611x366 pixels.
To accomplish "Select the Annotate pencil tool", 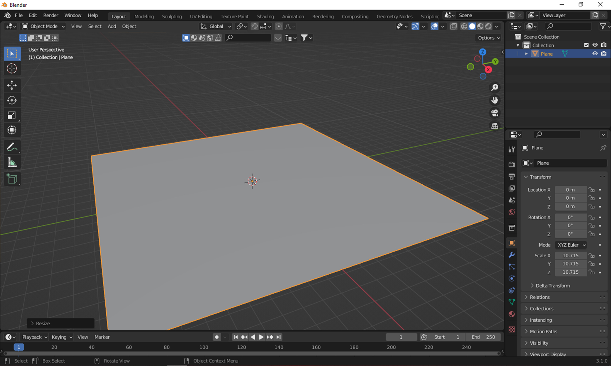I will (12, 147).
